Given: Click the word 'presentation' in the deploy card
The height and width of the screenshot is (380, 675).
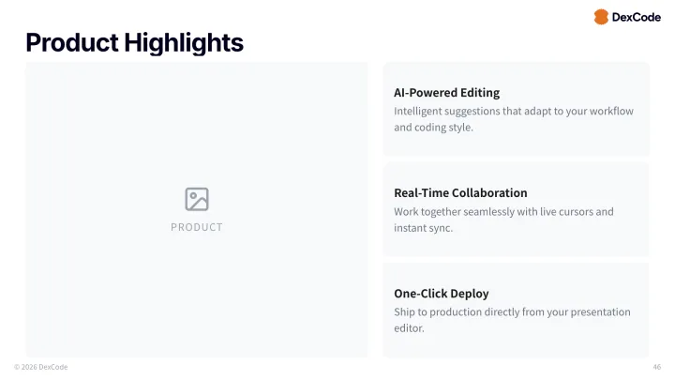Looking at the screenshot, I should (599, 312).
